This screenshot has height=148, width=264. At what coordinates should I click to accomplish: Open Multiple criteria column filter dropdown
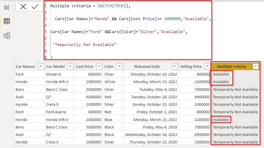coord(255,66)
